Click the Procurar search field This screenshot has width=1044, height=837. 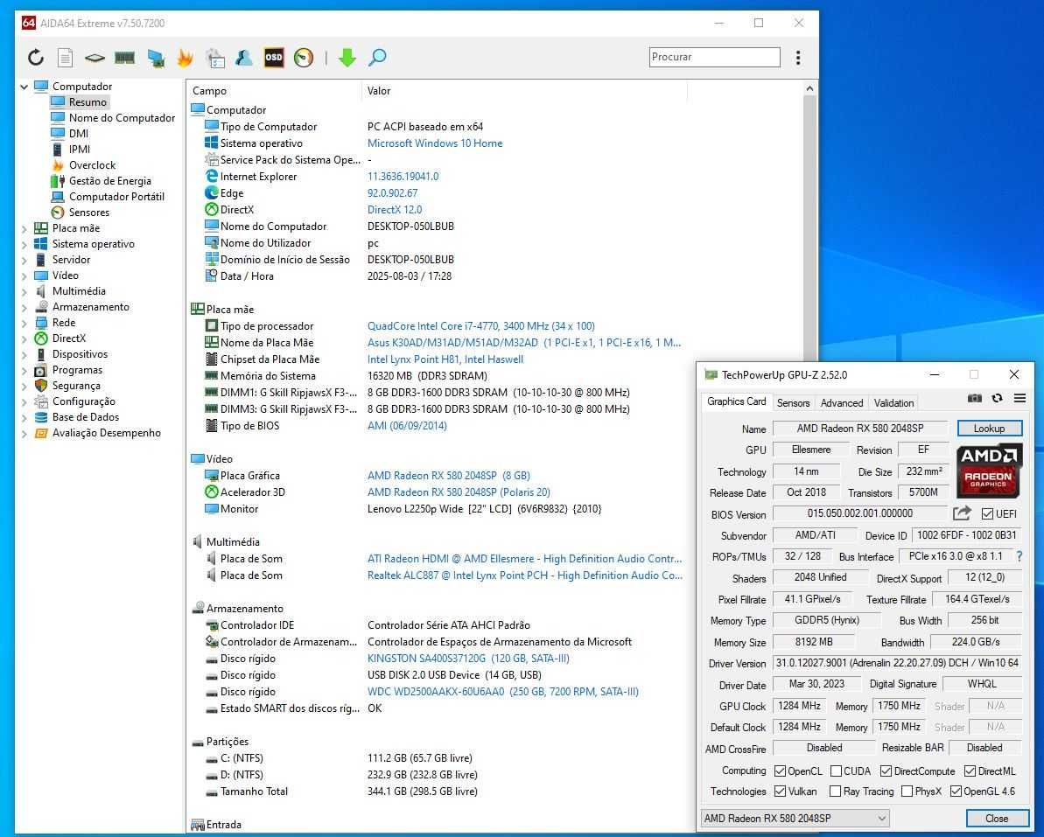pyautogui.click(x=714, y=57)
